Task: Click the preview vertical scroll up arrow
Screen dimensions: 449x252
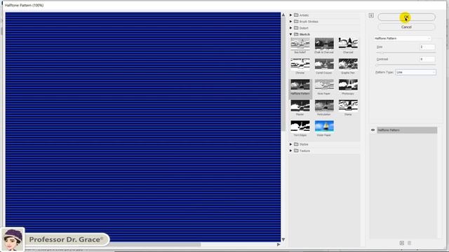Action: tap(283, 15)
